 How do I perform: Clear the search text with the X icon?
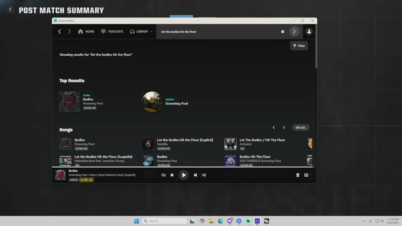pyautogui.click(x=283, y=32)
